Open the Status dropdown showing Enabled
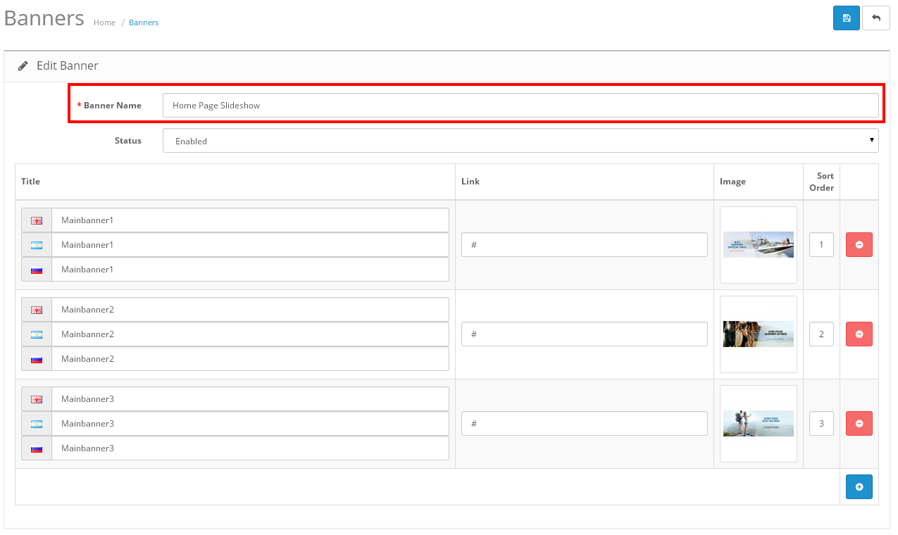The image size is (898, 535). pyautogui.click(x=520, y=141)
